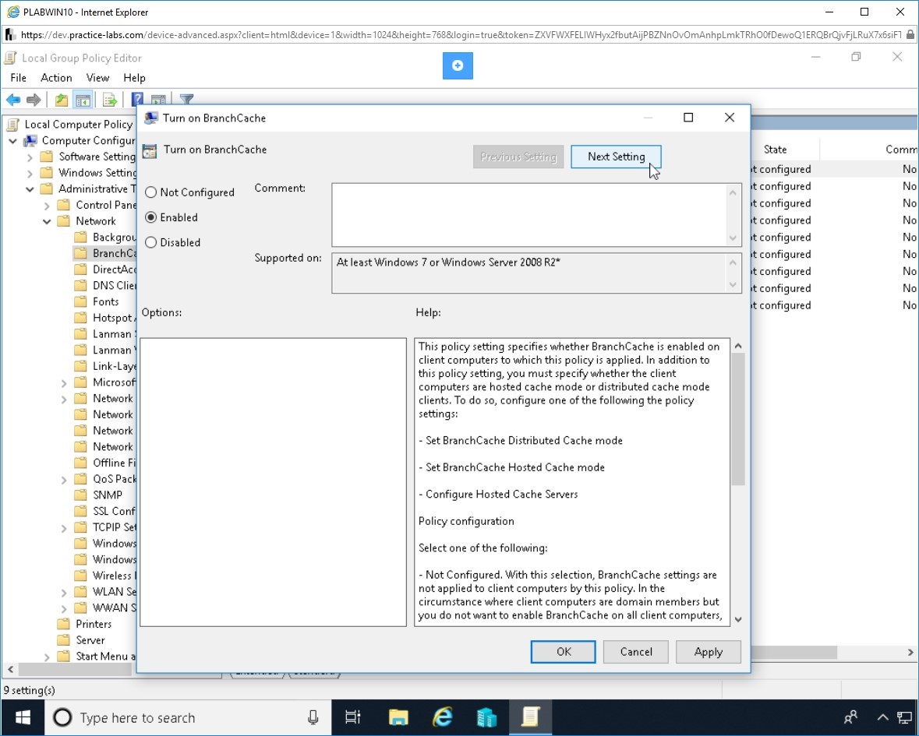The image size is (919, 736).
Task: Select the Fonts folder in tree
Action: pyautogui.click(x=105, y=301)
